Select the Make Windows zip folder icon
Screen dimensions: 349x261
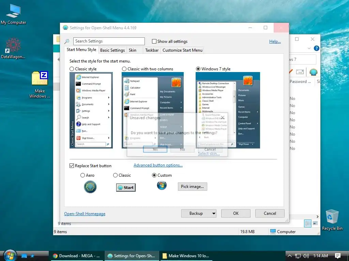tap(40, 84)
